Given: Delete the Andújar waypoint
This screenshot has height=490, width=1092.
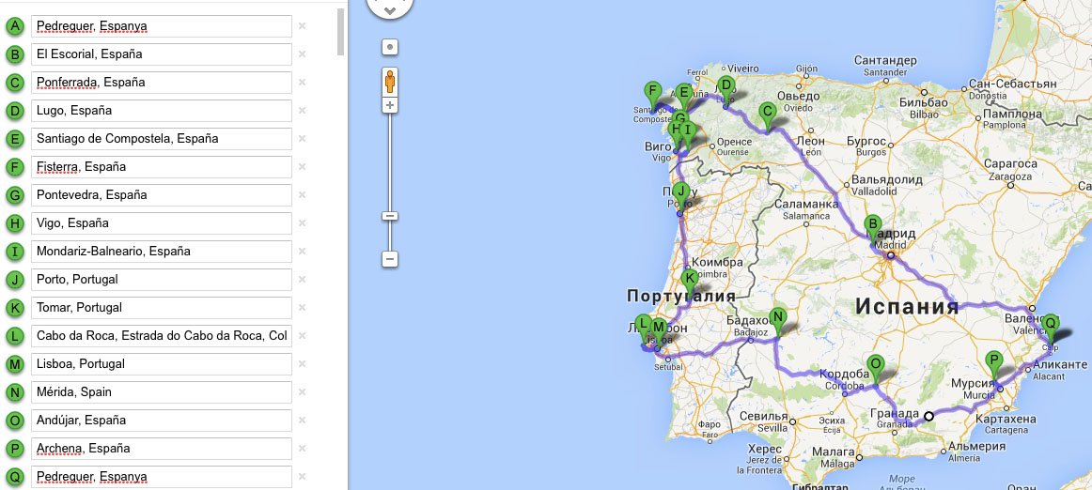Looking at the screenshot, I should [303, 421].
